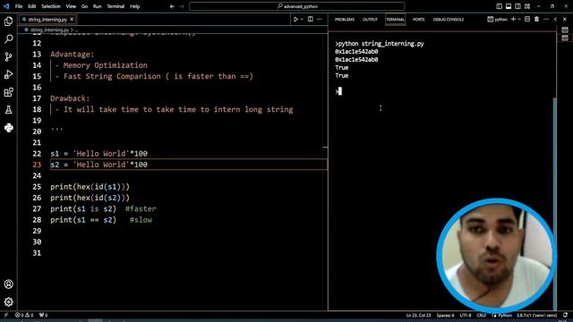573x322 pixels.
Task: Go forward with the navigation arrow
Action: (x=182, y=6)
